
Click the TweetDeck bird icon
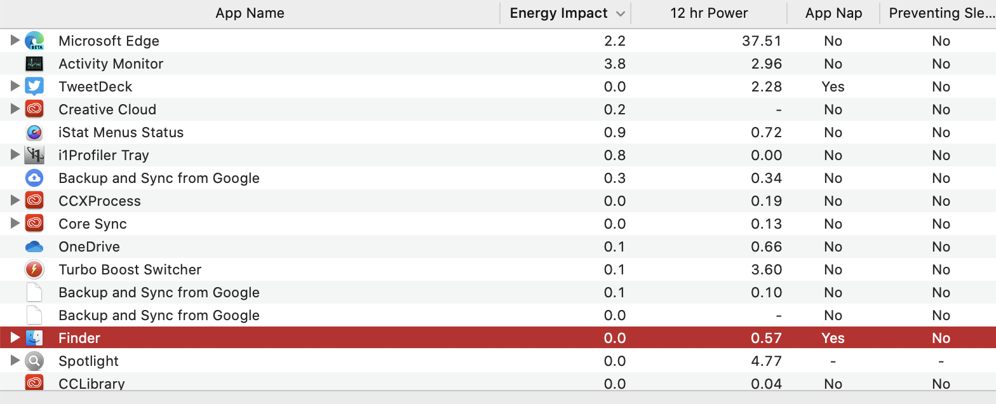[34, 86]
